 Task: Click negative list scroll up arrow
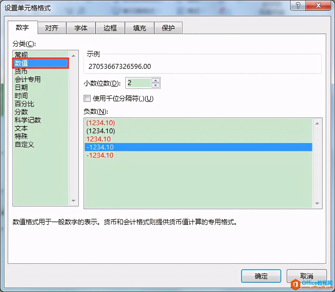click(x=317, y=124)
